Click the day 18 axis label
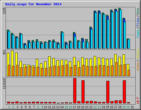Image resolution: width=141 pixels, height=110 pixels. point(78,107)
